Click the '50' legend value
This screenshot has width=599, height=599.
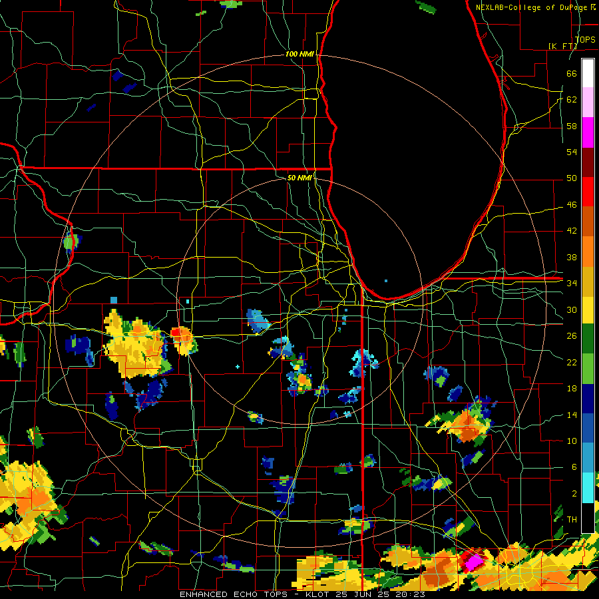[572, 178]
